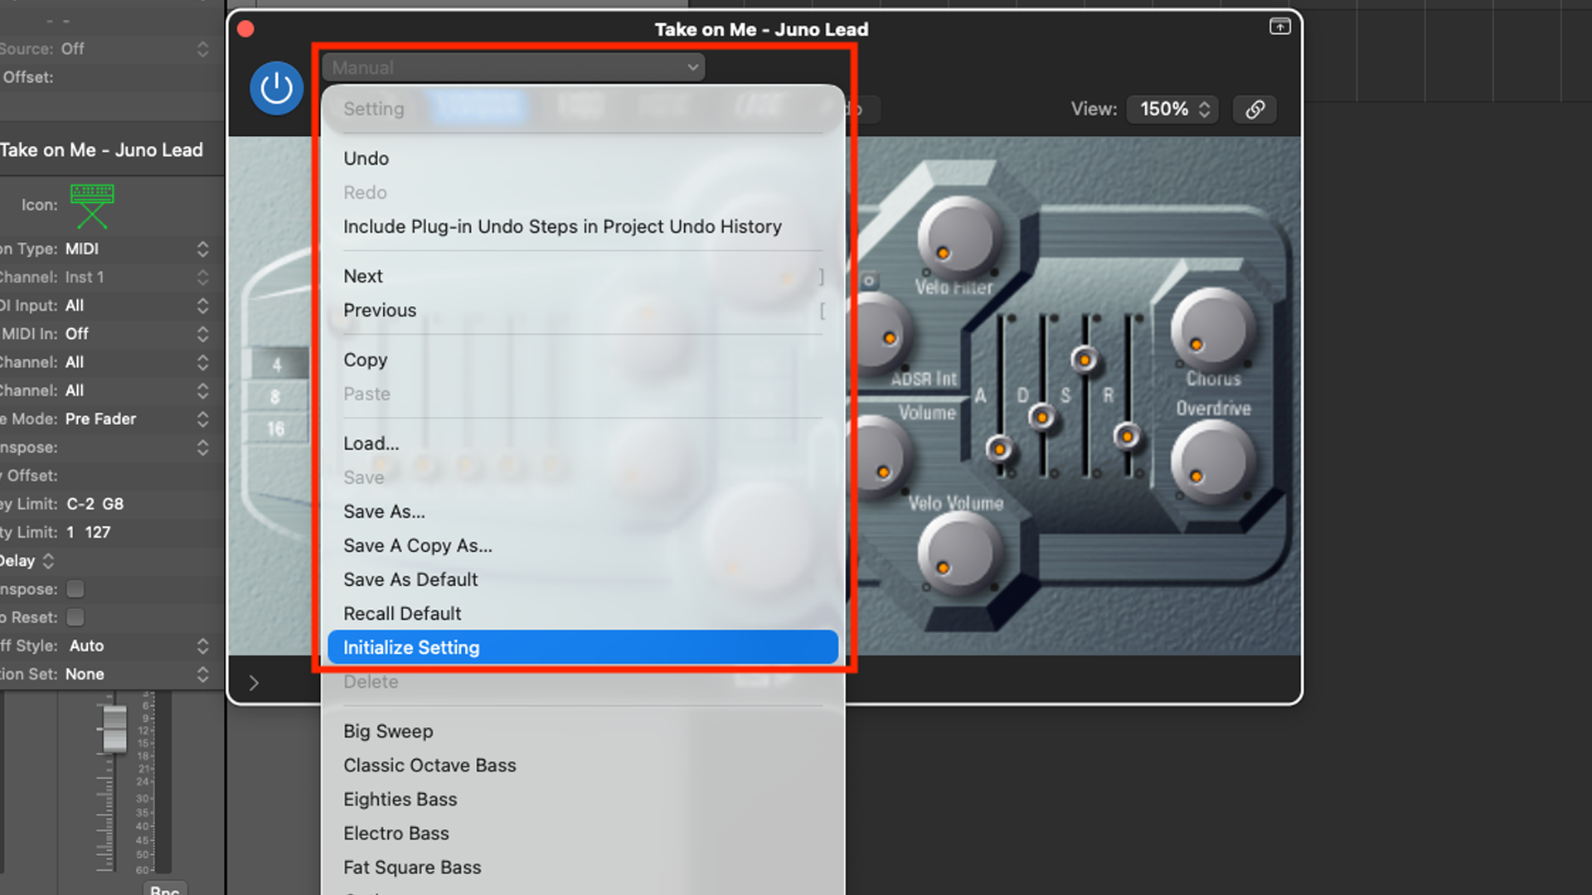Expand the bottom disclosure chevron
The width and height of the screenshot is (1592, 895).
pyautogui.click(x=254, y=683)
